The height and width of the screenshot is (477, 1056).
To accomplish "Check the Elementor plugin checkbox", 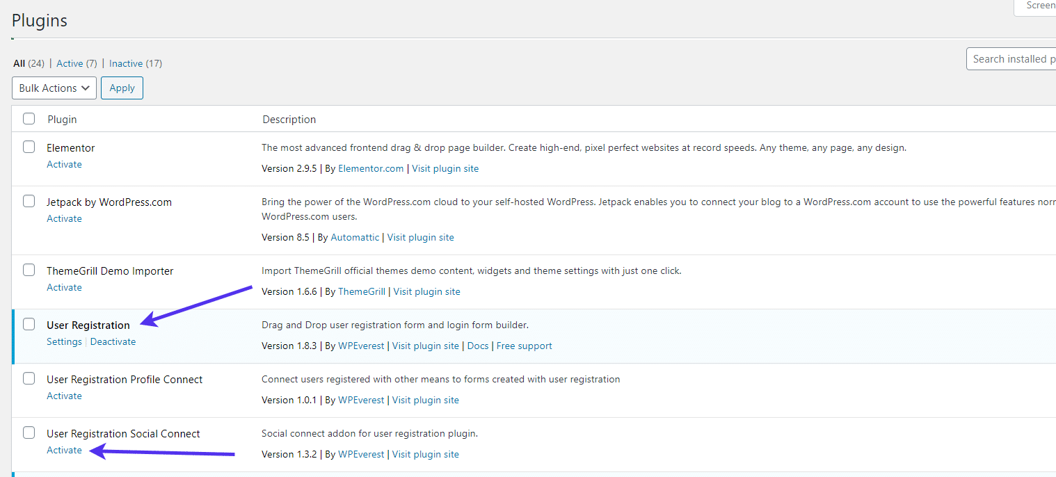I will (29, 147).
